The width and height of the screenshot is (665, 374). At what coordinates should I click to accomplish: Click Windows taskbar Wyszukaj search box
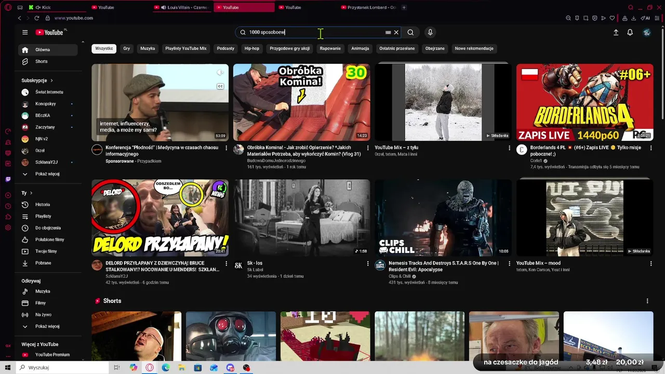pyautogui.click(x=62, y=368)
